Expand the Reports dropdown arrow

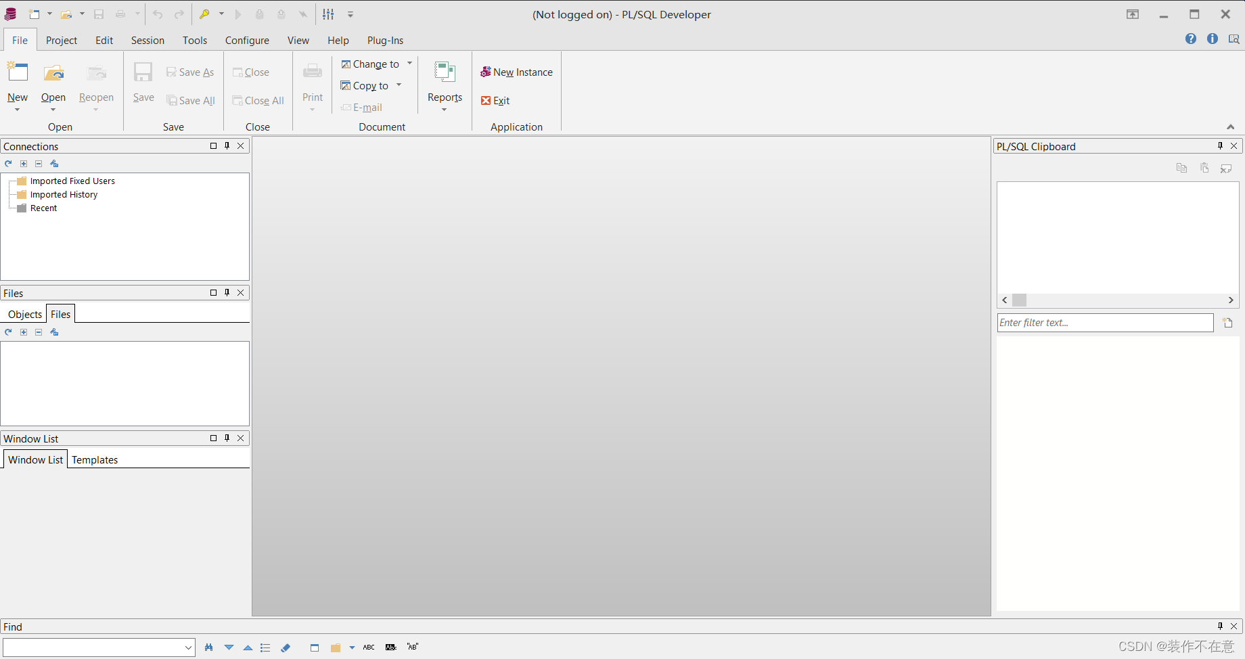click(x=445, y=110)
